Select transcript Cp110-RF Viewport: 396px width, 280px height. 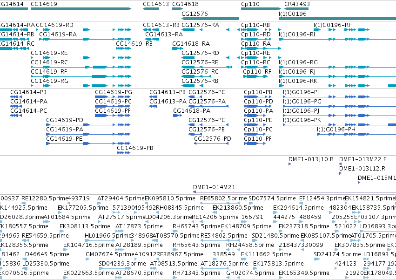[x=257, y=72]
